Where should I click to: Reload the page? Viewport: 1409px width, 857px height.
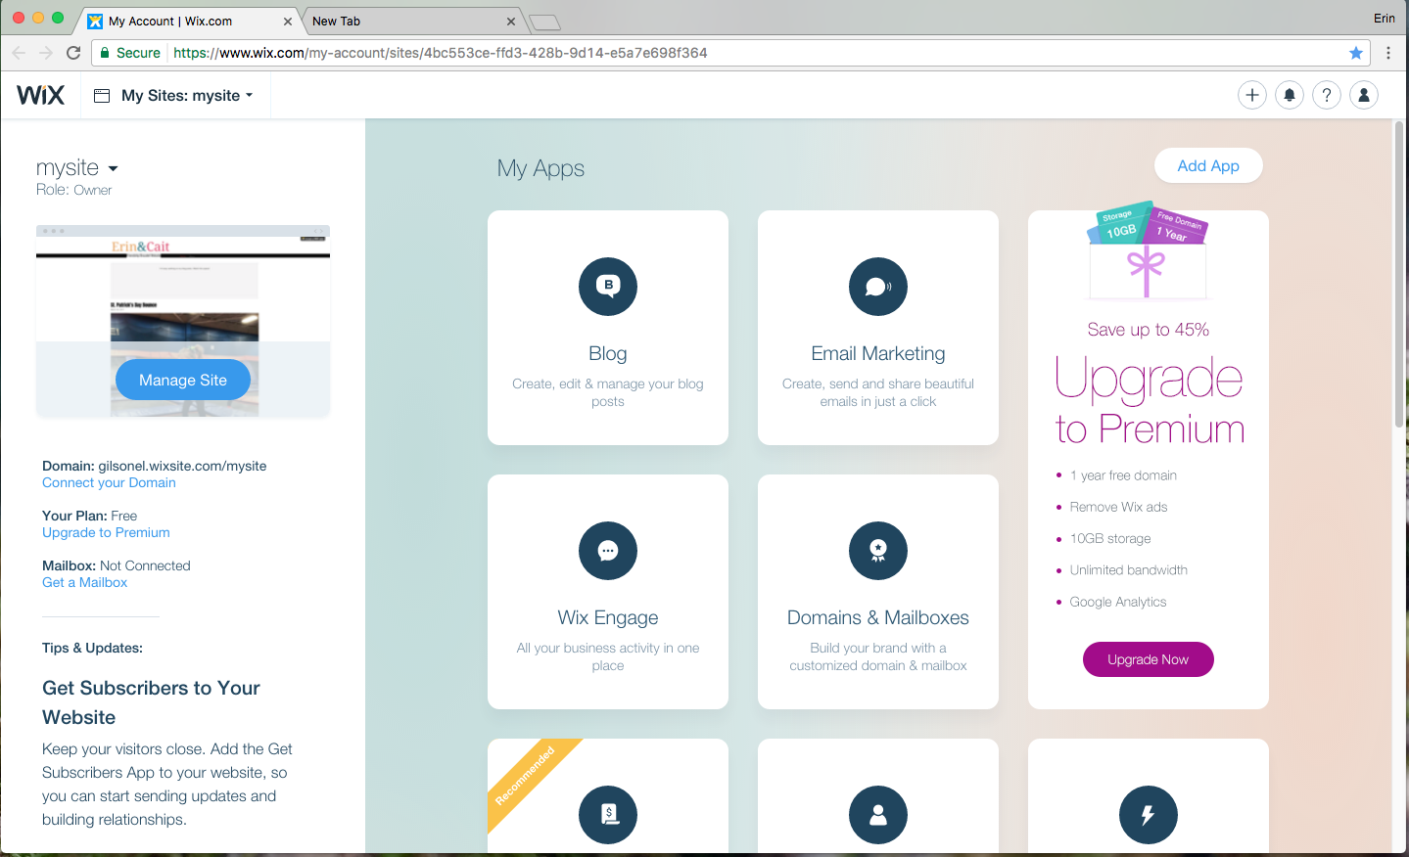tap(73, 53)
